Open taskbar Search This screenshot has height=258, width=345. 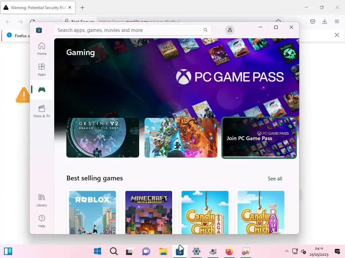pos(114,251)
